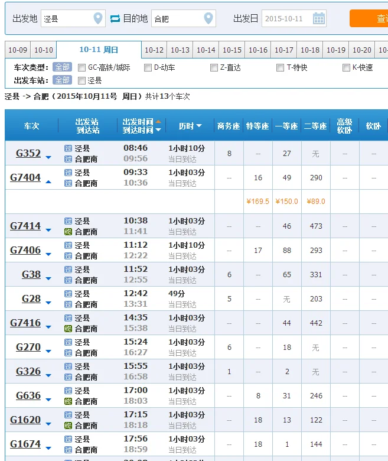Expand details for train G636

(x=48, y=400)
